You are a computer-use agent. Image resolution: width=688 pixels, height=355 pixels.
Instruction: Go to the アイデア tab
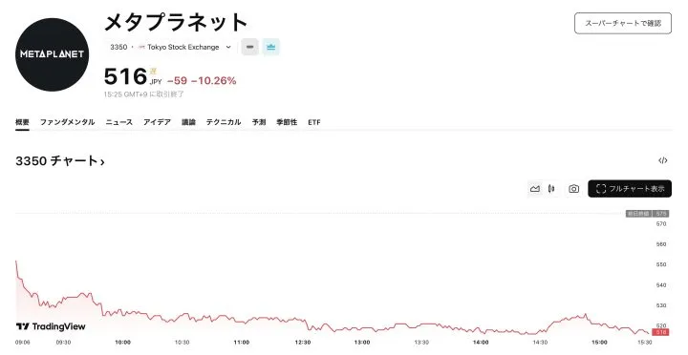[x=157, y=122]
